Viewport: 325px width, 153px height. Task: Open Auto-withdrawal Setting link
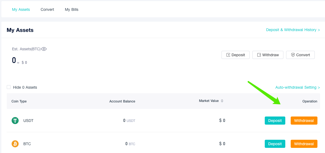pyautogui.click(x=298, y=87)
